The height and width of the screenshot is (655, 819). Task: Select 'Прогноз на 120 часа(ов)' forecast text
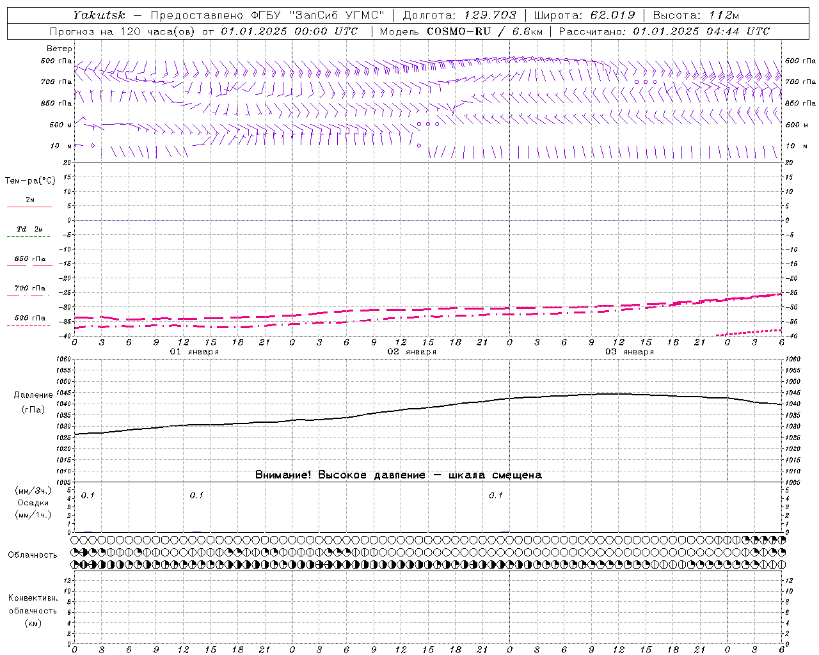[123, 31]
